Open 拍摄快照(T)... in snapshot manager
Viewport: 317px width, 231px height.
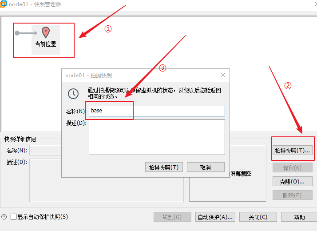293,150
